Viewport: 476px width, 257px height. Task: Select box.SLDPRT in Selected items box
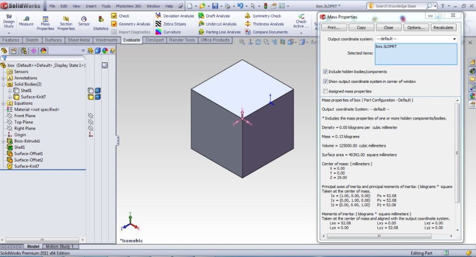386,47
